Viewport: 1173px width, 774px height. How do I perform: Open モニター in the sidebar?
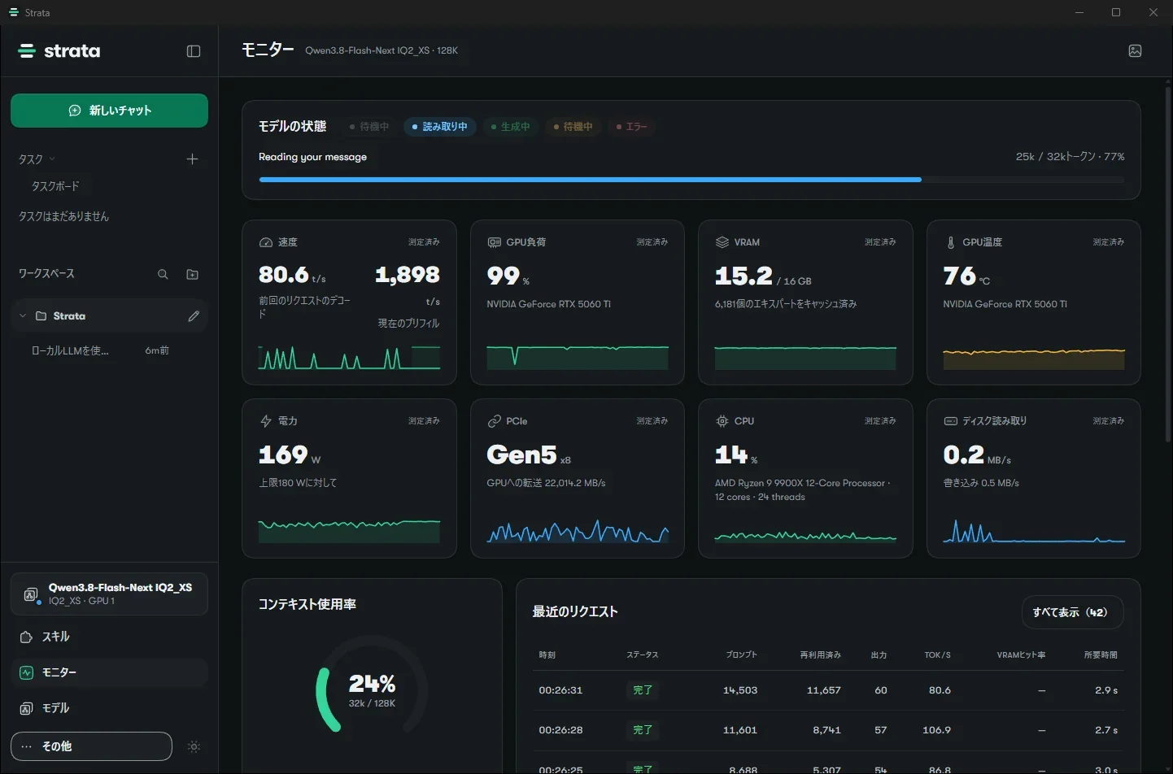(109, 672)
